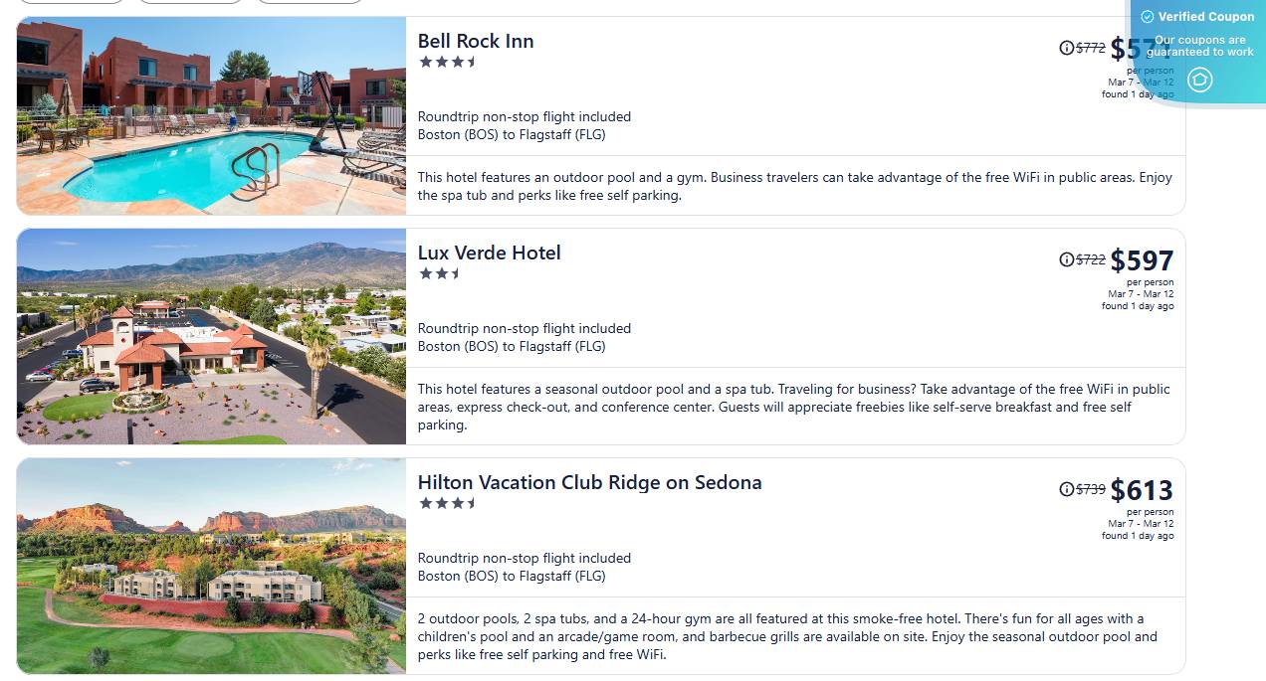1266x681 pixels.
Task: Click the info icon beside Bell Rock Inn's price
Action: click(1065, 46)
